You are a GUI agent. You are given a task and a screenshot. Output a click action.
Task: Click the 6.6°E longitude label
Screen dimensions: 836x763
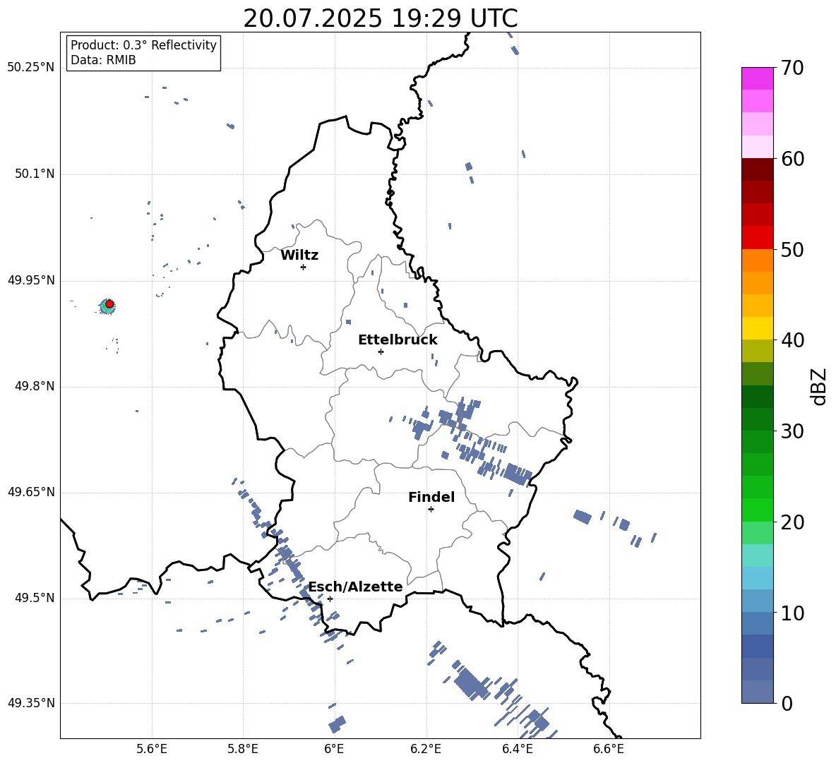click(609, 749)
